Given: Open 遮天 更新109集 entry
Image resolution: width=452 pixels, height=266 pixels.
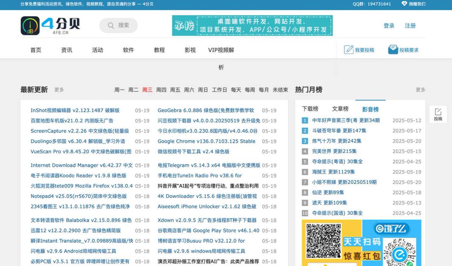Looking at the screenshot, I should [330, 203].
